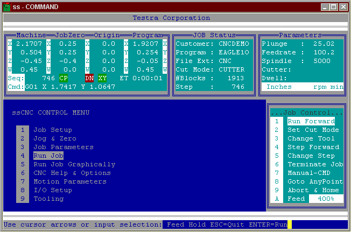Image resolution: width=351 pixels, height=232 pixels.
Task: Click Step Forward command
Action: click(313, 147)
